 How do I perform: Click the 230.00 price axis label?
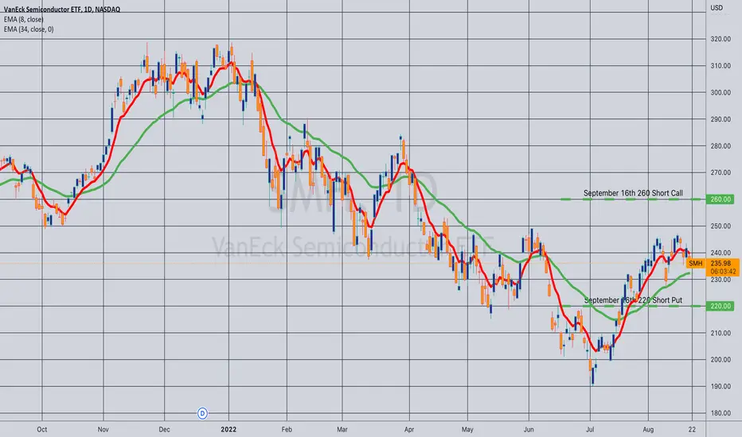point(721,280)
